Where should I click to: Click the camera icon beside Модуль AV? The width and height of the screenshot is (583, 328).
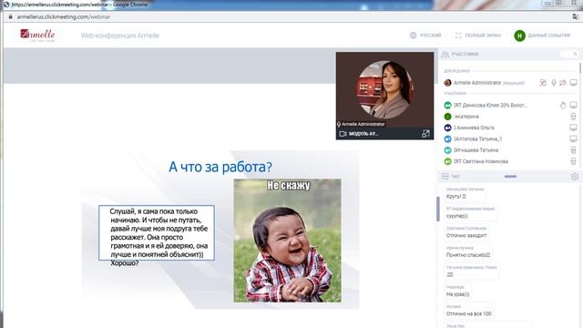click(343, 134)
